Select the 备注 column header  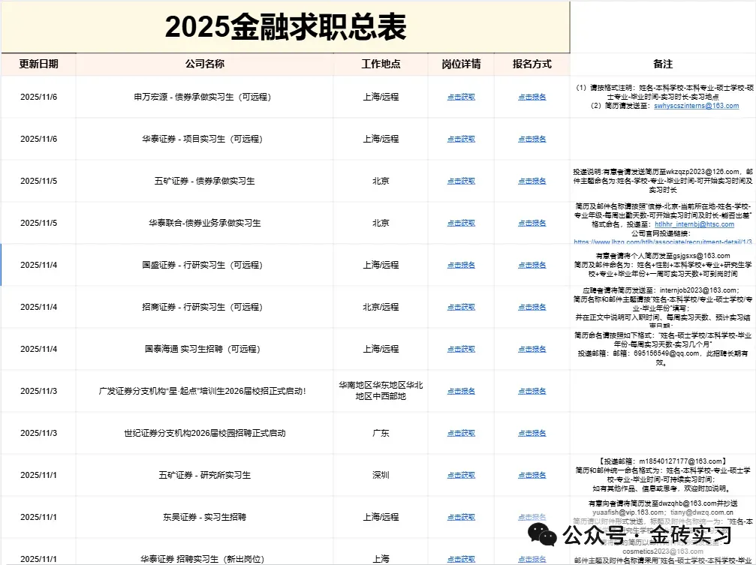[663, 64]
